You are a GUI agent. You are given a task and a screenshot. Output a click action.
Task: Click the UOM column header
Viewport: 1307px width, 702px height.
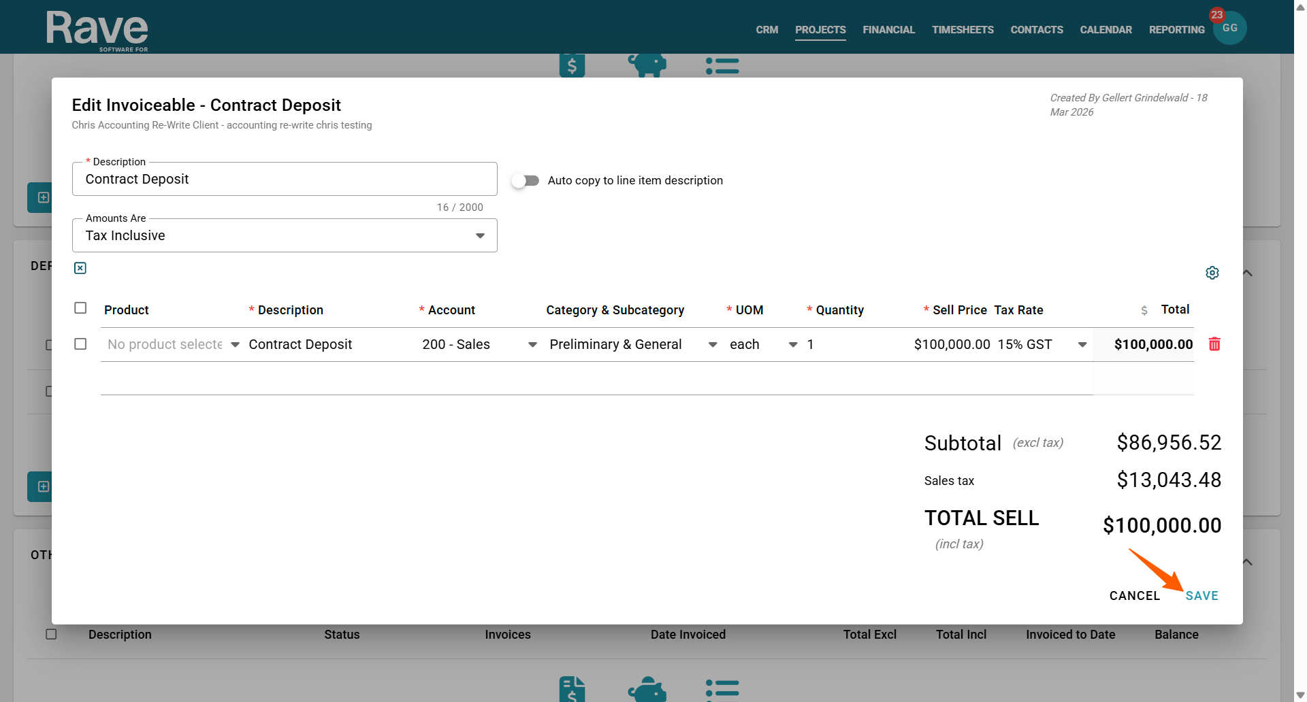point(749,310)
